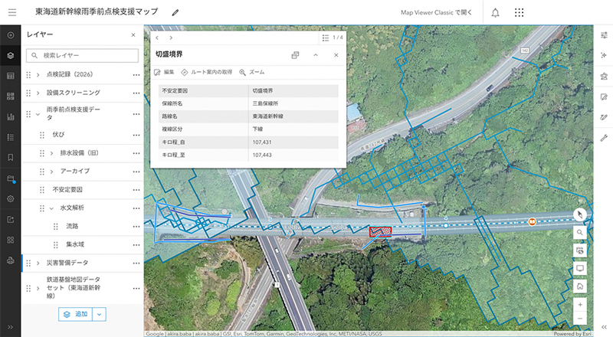Open the Charts icon in left rail

(x=11, y=117)
